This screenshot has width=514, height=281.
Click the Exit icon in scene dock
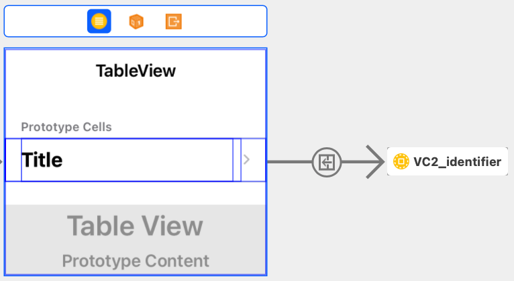click(174, 22)
